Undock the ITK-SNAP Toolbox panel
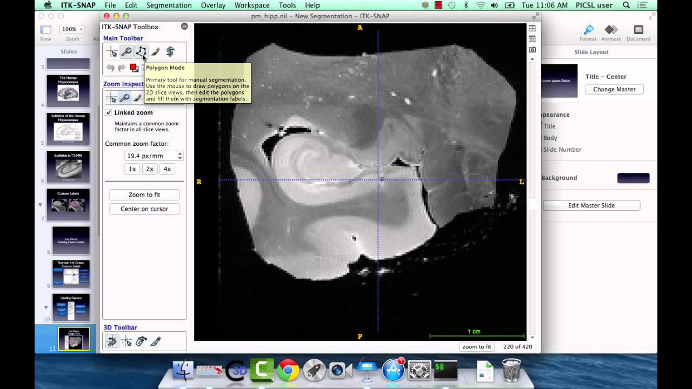 [184, 26]
